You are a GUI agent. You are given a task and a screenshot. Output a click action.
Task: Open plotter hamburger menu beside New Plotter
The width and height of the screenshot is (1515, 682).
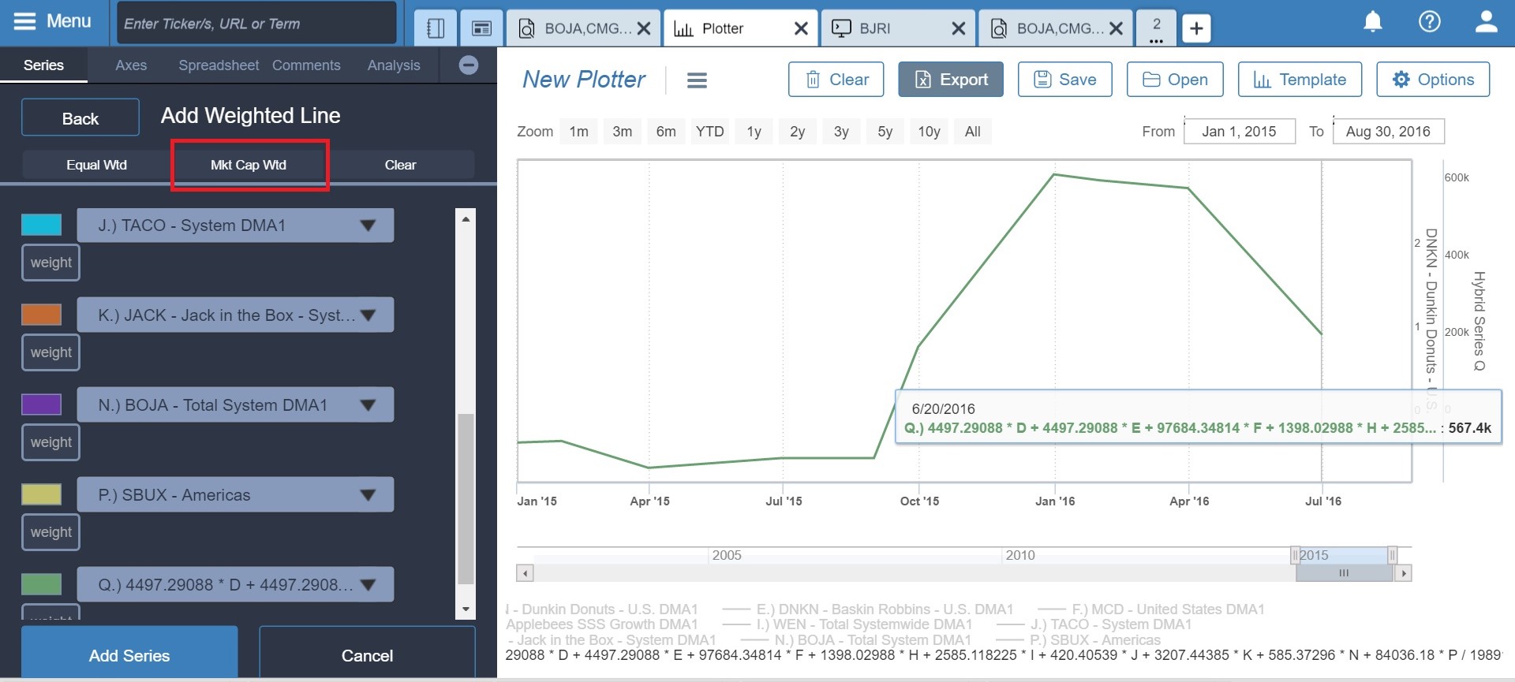coord(697,80)
